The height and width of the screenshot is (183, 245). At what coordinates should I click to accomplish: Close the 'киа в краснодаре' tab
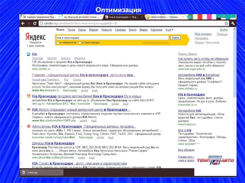tap(142, 17)
